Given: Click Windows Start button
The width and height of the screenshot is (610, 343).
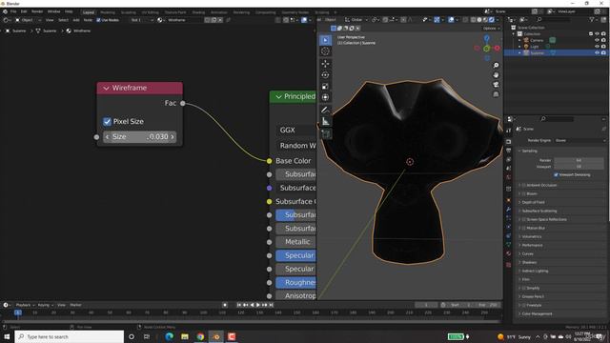Looking at the screenshot, I should click(x=7, y=336).
